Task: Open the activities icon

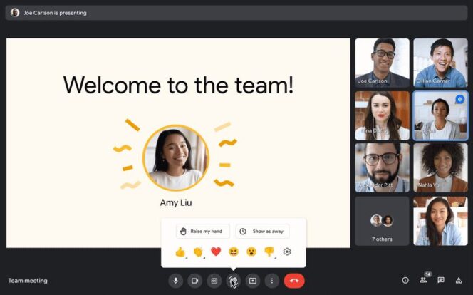Action: (x=459, y=281)
